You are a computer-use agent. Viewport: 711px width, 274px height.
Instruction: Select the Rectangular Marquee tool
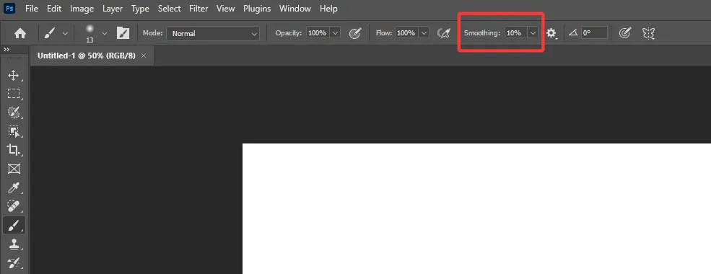pos(14,94)
